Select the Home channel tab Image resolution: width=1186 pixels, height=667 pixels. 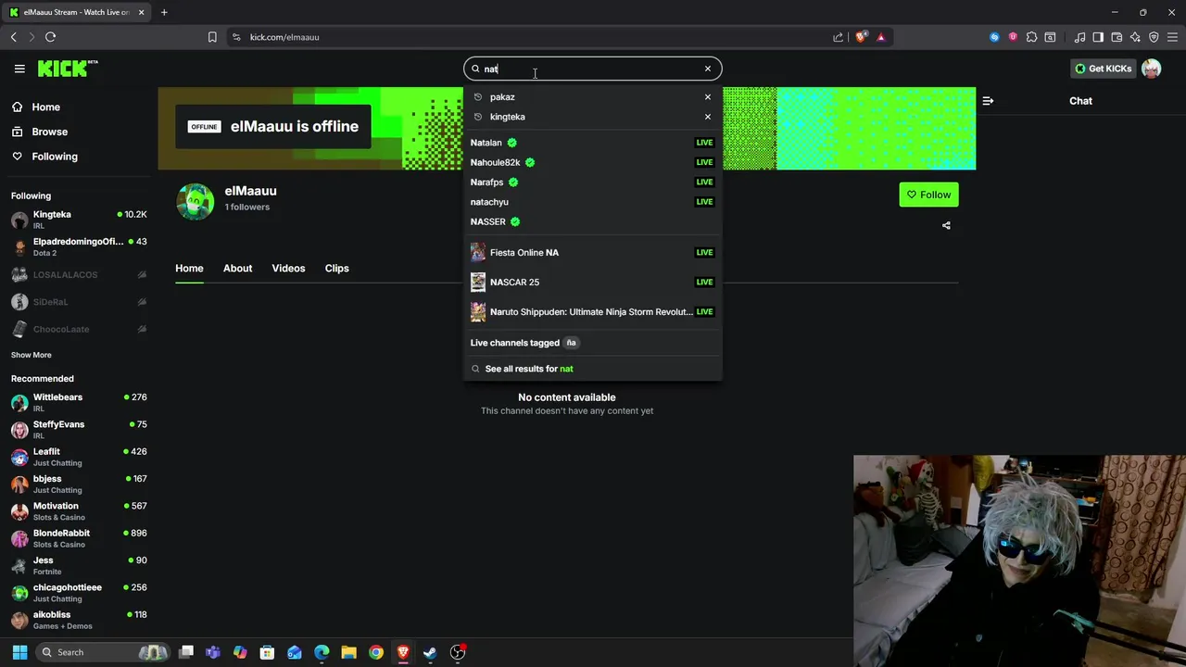pyautogui.click(x=189, y=269)
